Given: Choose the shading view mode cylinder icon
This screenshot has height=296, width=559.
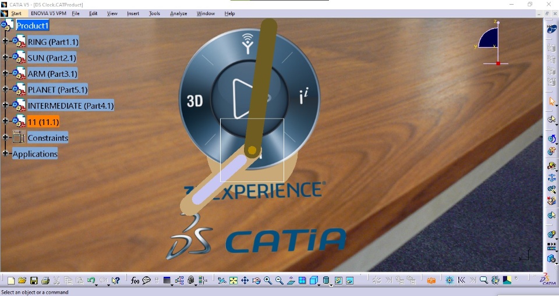Looking at the screenshot, I should tap(326, 281).
